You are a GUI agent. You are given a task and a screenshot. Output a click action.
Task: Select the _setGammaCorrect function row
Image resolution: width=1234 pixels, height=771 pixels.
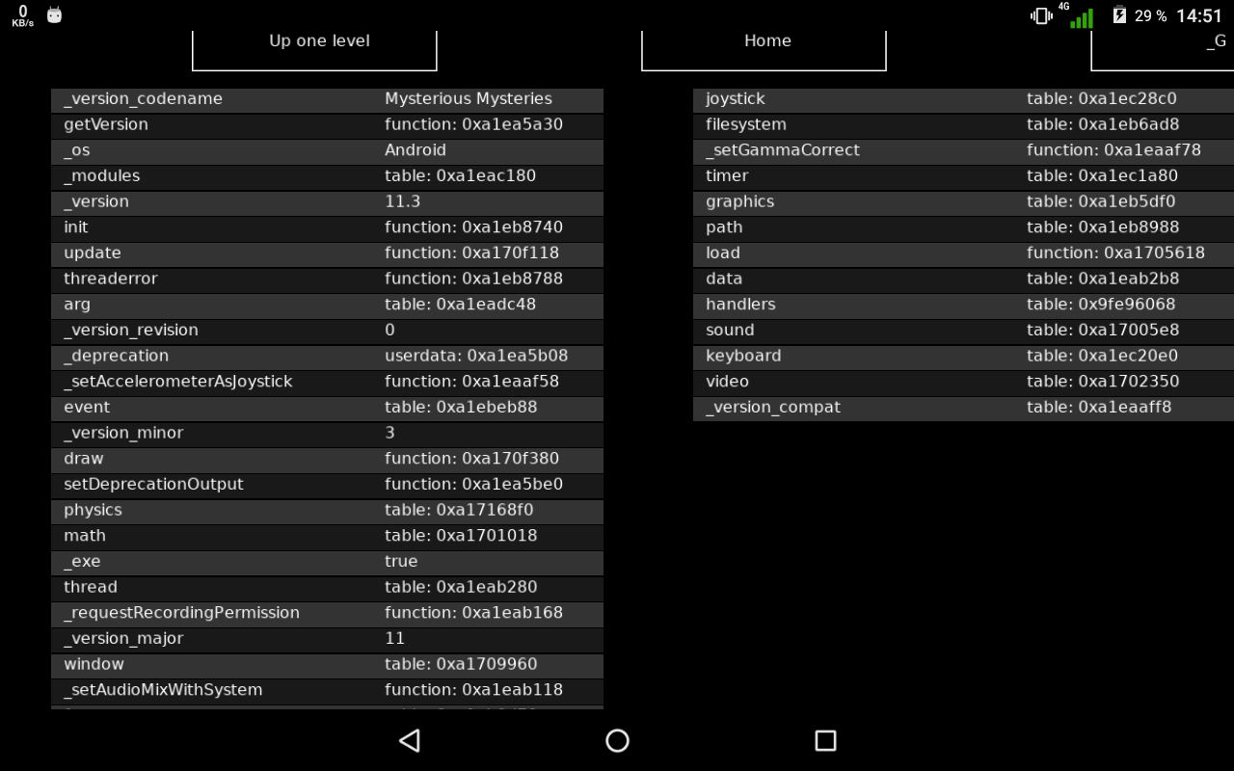[x=963, y=150]
